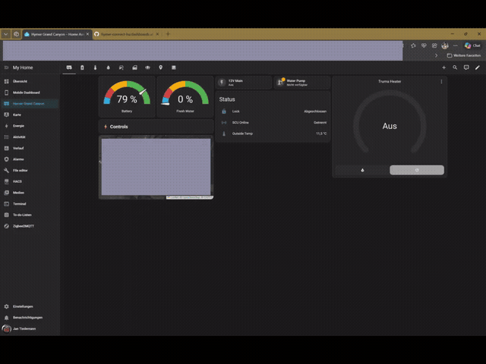Switch to the battery dashboard tab
Viewport: 486px width, 364px height.
click(x=82, y=67)
